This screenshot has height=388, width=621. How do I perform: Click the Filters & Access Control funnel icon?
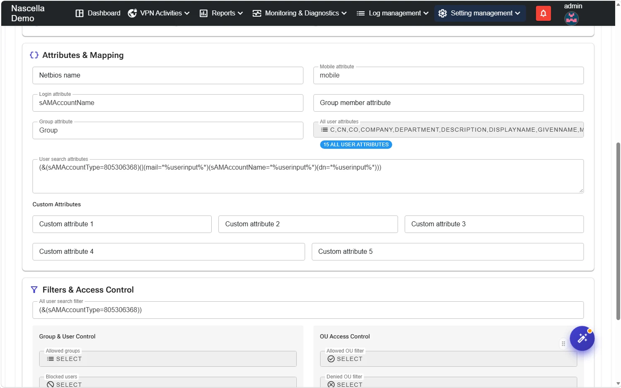(x=34, y=290)
